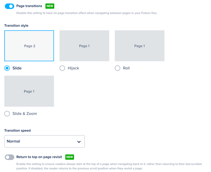Image resolution: width=211 pixels, height=172 pixels.
Task: Pick the Roll transition radio button
Action: (117, 68)
